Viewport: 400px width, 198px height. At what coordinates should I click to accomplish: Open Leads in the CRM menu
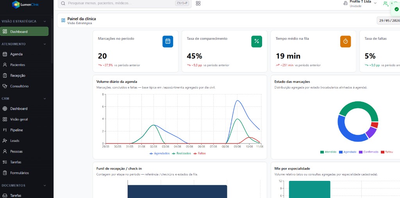point(25,141)
